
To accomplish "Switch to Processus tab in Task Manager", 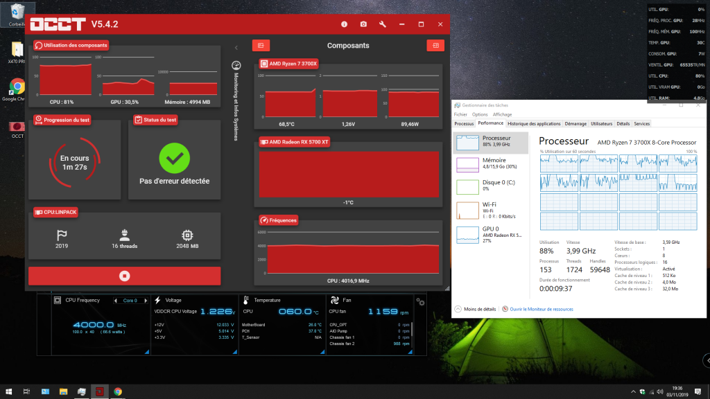I will tap(464, 123).
